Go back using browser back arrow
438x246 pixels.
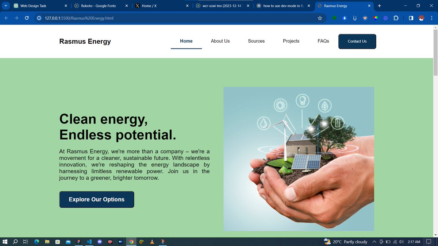click(6, 18)
